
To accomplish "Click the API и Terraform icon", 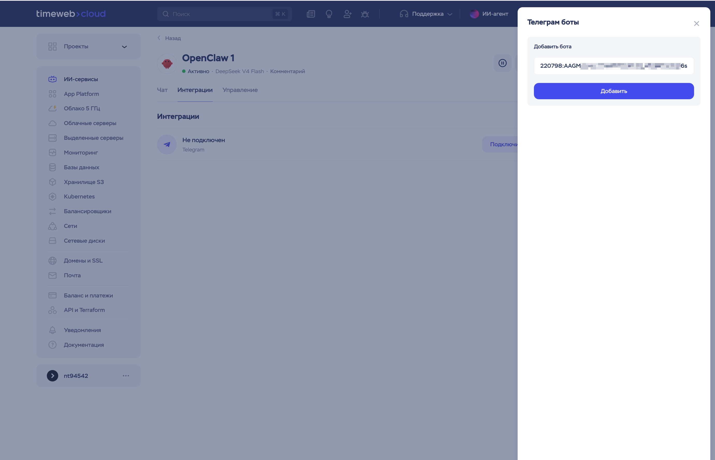I will click(53, 310).
